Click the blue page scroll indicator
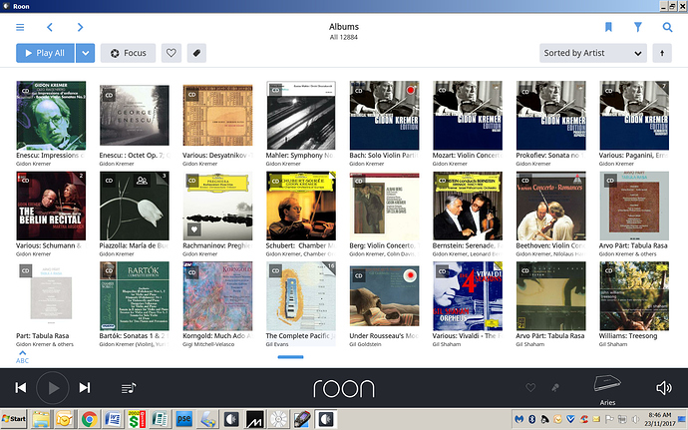 (x=290, y=357)
